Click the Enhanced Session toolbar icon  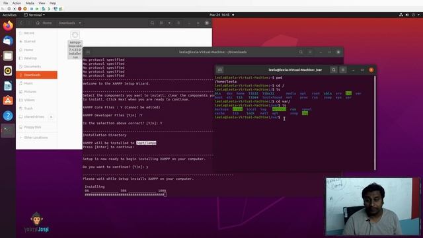click(56, 9)
